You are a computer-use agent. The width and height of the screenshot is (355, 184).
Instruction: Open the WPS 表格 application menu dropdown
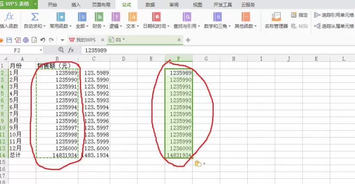pyautogui.click(x=35, y=4)
